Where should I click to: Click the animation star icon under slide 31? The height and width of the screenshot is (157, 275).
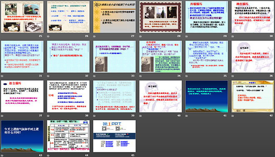click(2, 76)
